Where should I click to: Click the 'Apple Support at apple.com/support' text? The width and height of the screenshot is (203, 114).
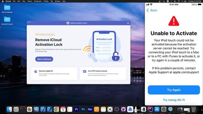click(x=174, y=72)
